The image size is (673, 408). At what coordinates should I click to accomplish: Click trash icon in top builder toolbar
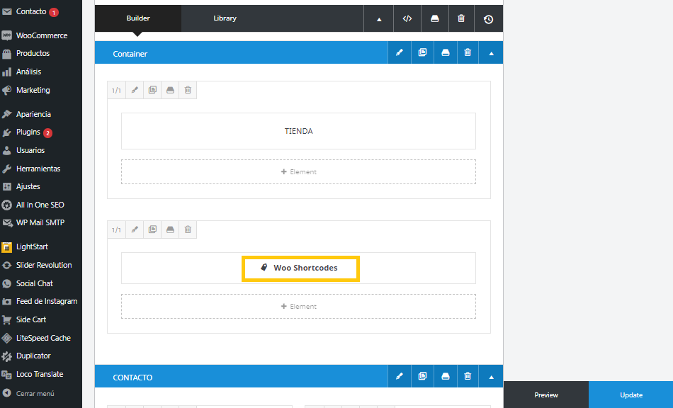tap(461, 19)
